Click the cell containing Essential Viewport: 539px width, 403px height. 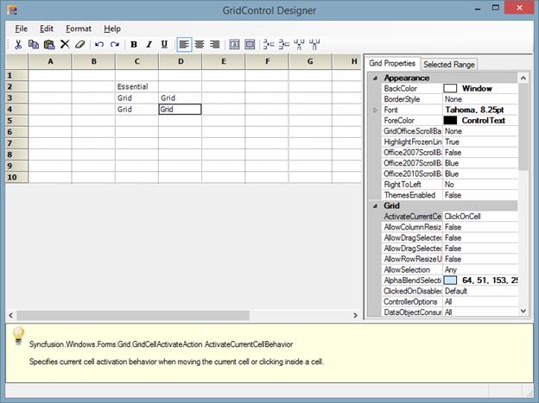(136, 86)
